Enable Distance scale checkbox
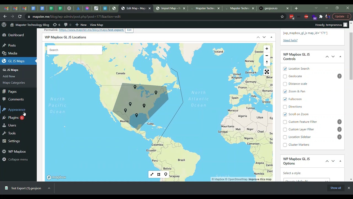The width and height of the screenshot is (353, 199). coord(285,84)
